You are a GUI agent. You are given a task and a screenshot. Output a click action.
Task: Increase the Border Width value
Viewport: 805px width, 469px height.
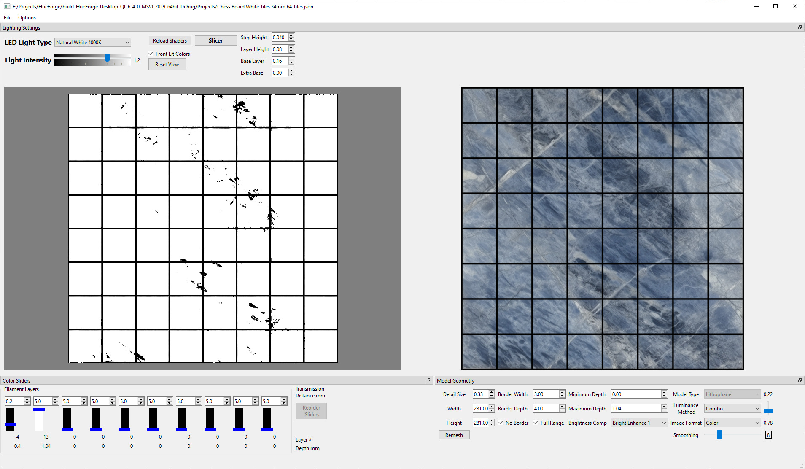tap(562, 392)
